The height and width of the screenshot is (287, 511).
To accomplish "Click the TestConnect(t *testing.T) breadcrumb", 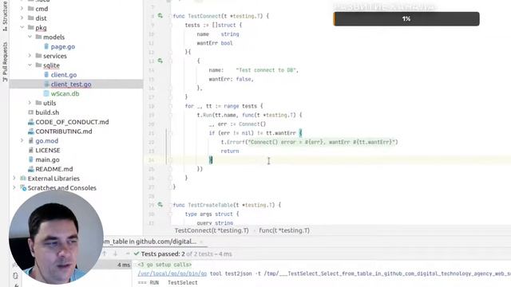I will click(212, 230).
